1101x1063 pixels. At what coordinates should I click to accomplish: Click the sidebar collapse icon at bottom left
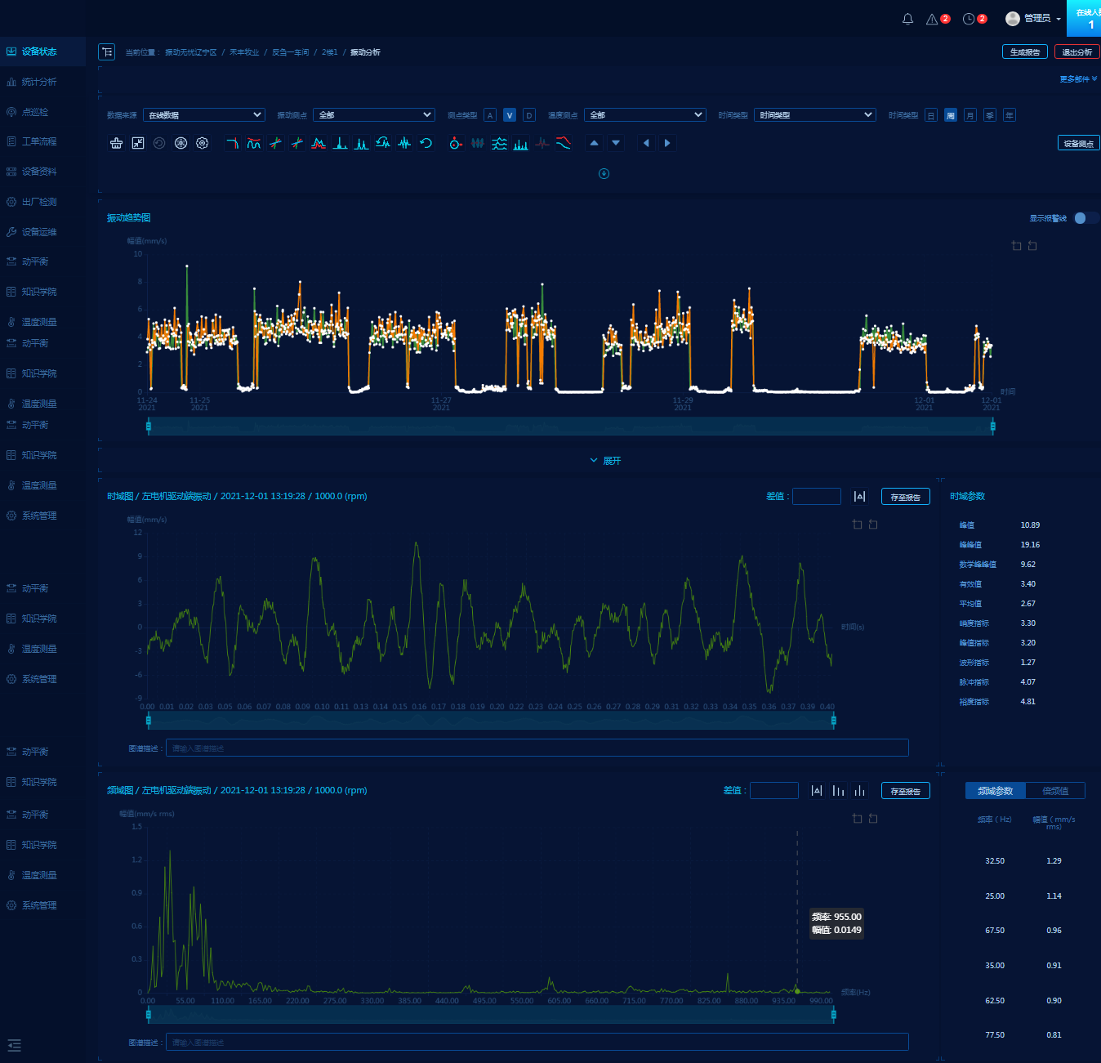pyautogui.click(x=14, y=1045)
